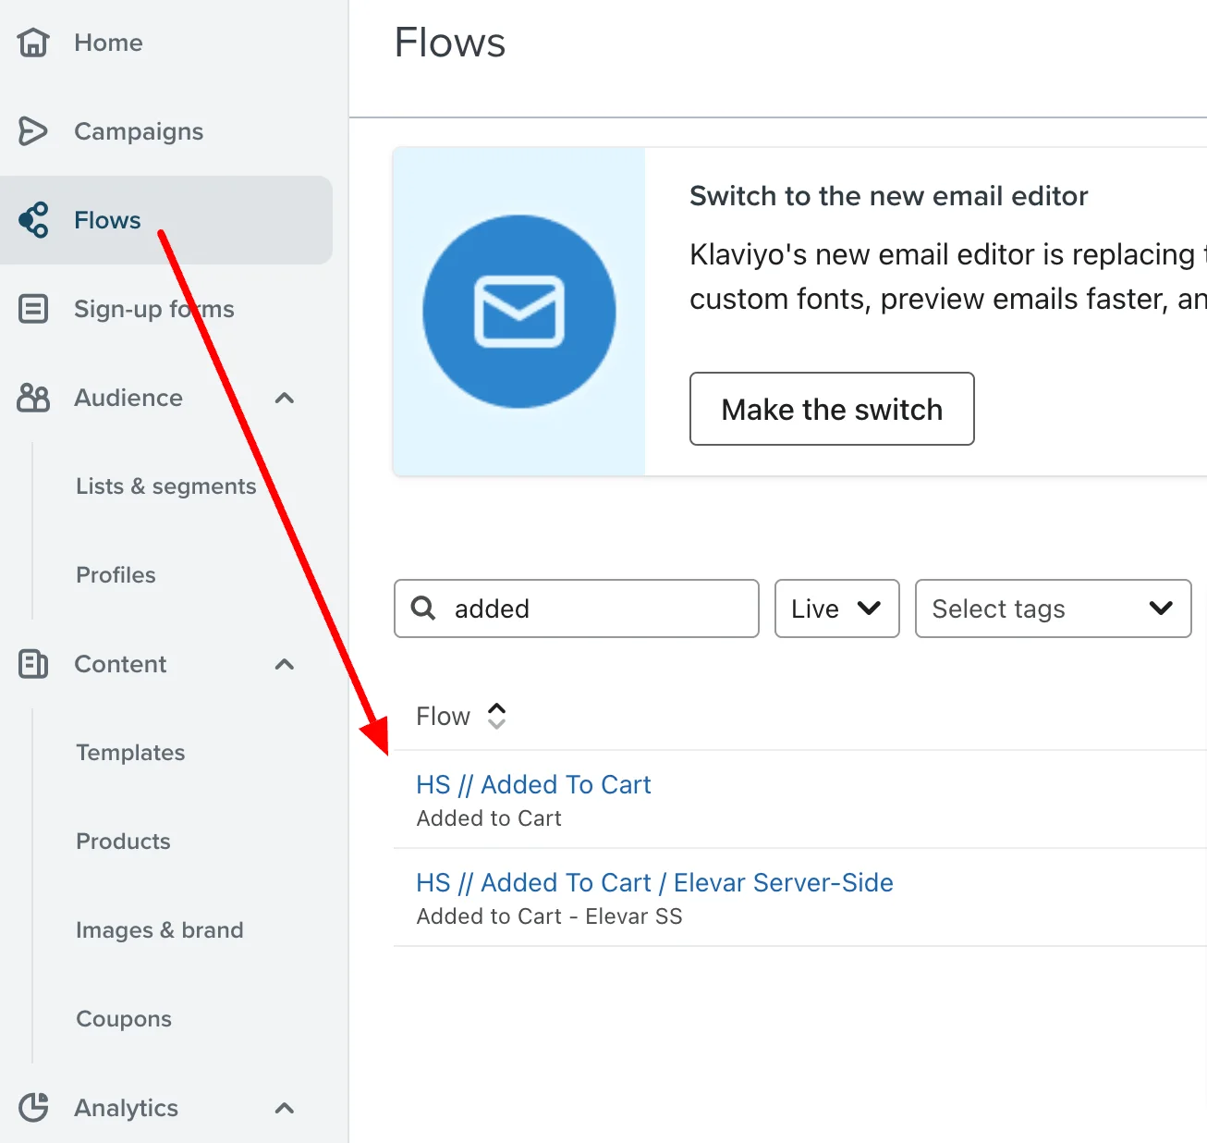The image size is (1207, 1143).
Task: Collapse the Content section chevron
Action: (x=285, y=664)
